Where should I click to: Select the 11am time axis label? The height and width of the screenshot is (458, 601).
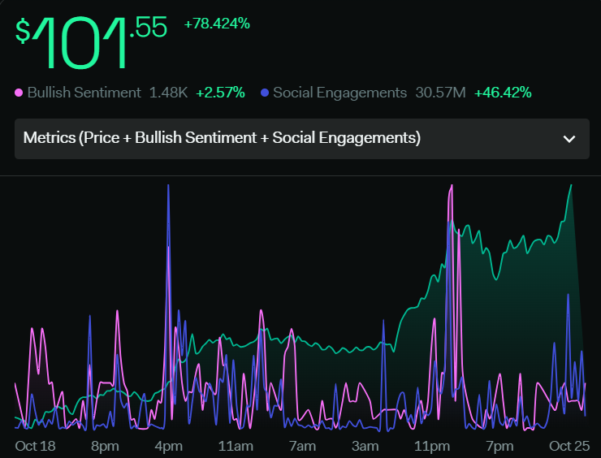tap(236, 446)
